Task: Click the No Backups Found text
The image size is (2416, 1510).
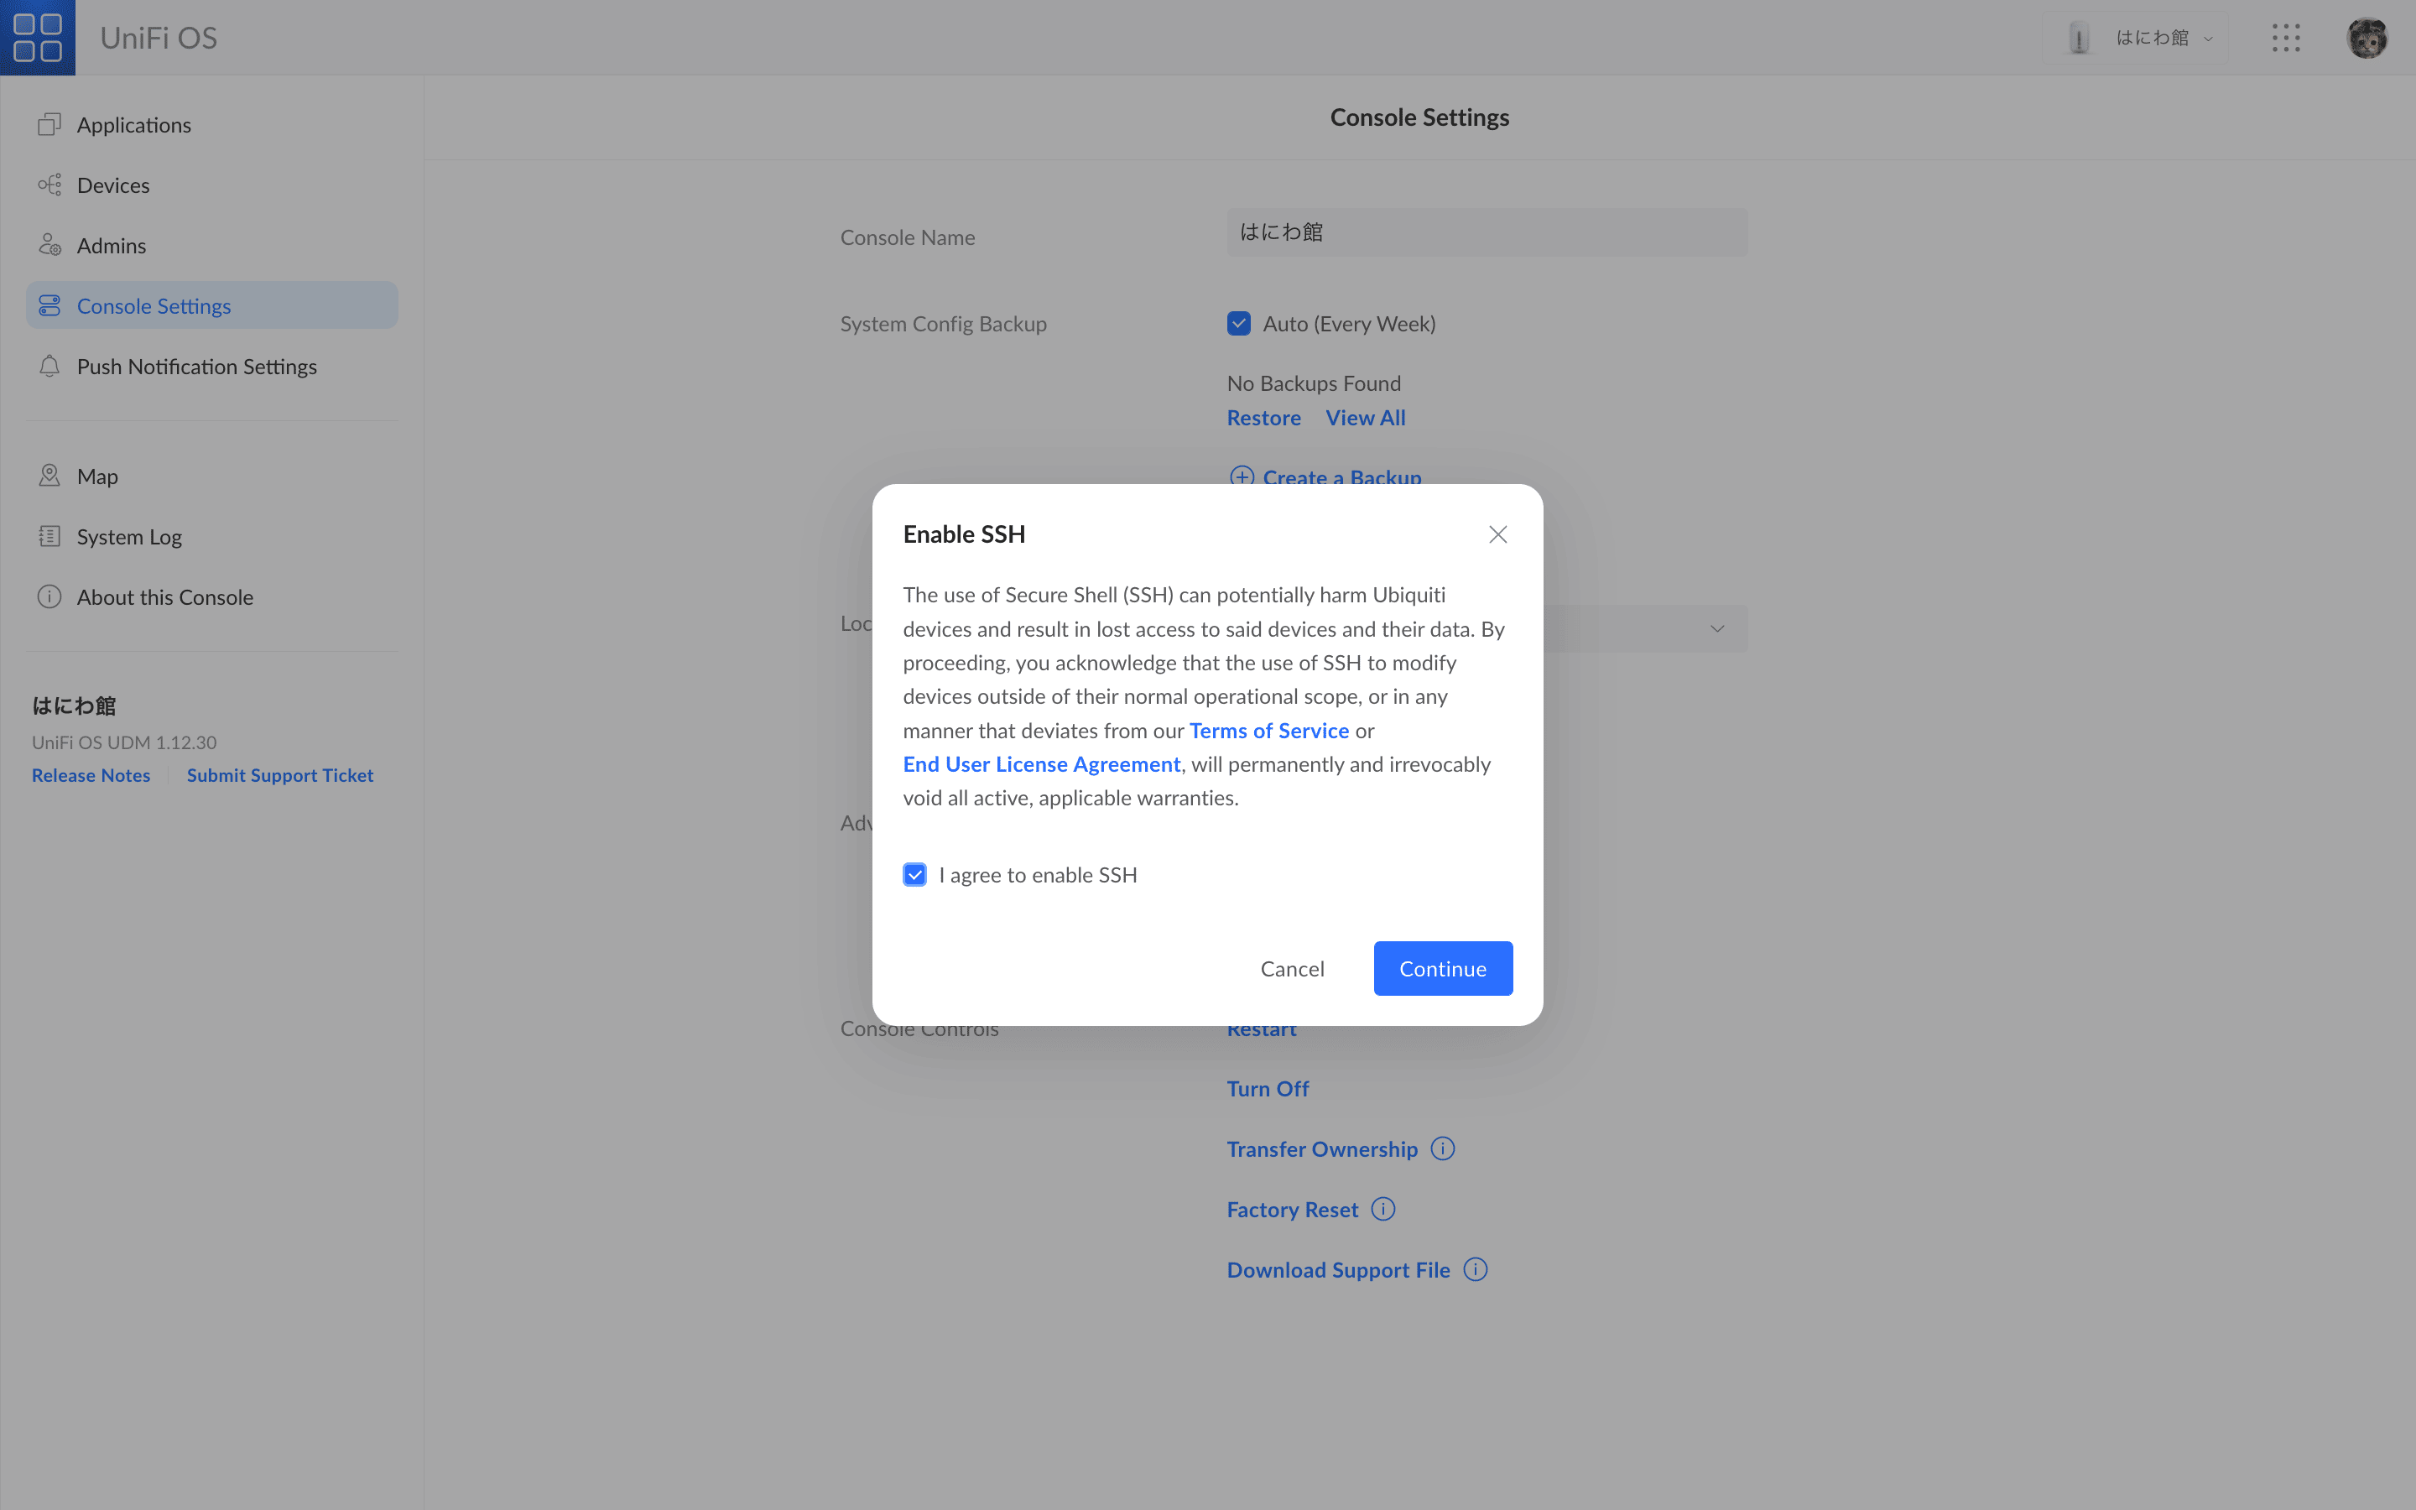Action: point(1313,383)
